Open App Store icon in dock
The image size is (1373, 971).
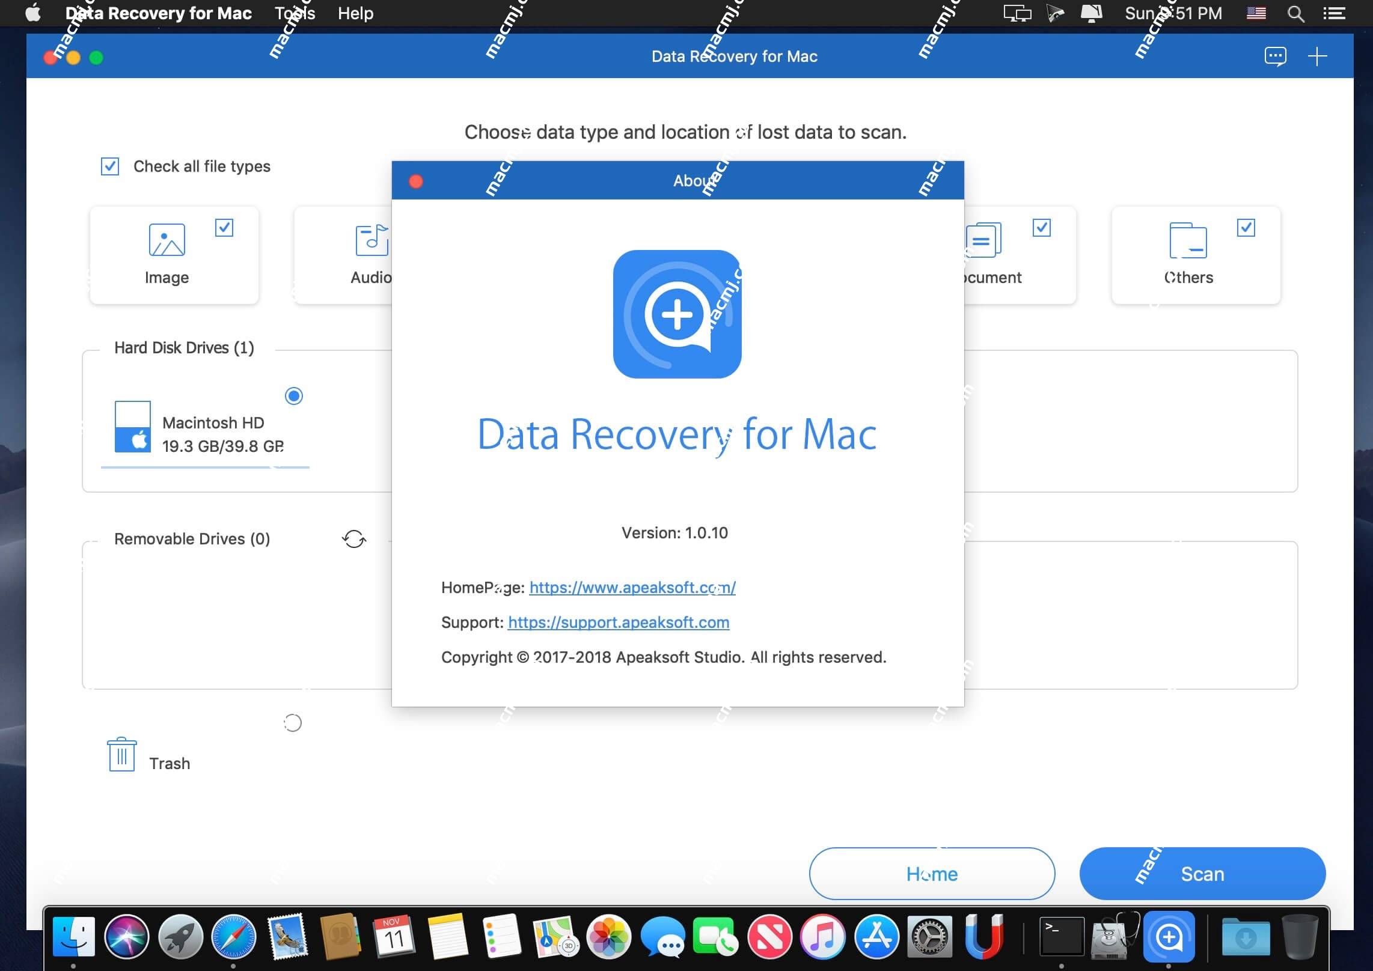pos(876,937)
